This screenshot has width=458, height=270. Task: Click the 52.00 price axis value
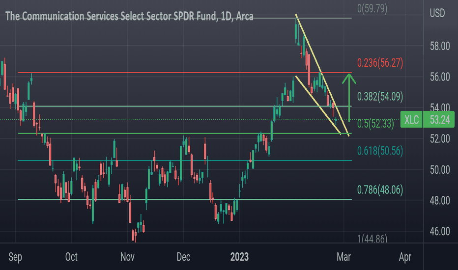coord(440,138)
